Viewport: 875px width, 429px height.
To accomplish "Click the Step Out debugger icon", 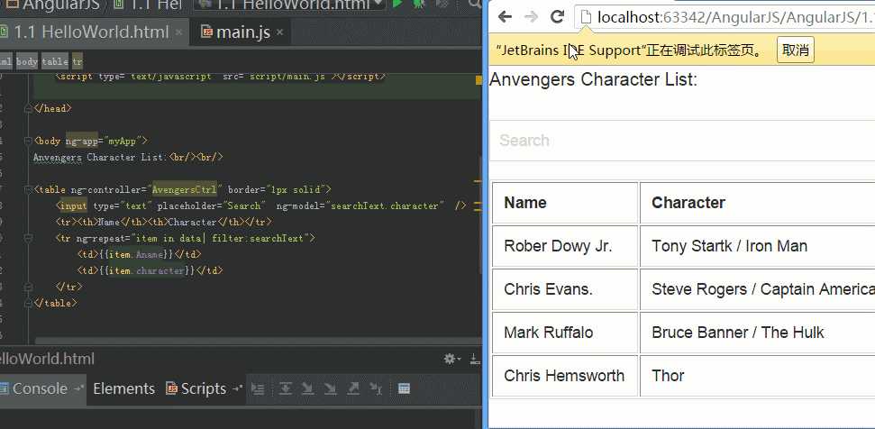I will coord(353,388).
